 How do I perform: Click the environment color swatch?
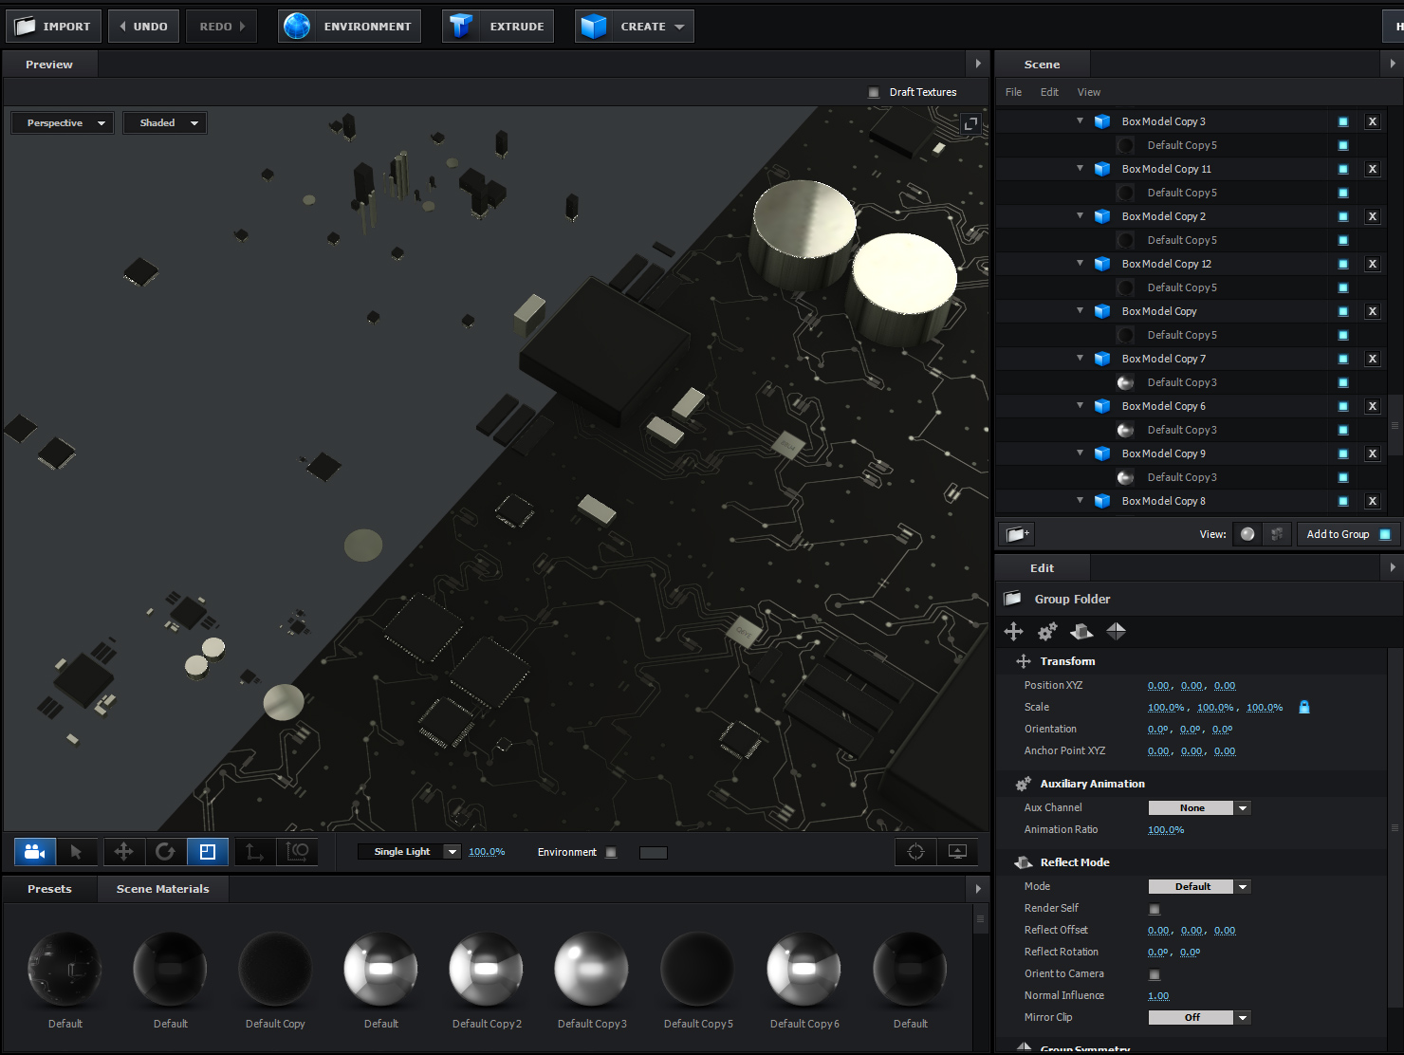click(654, 853)
